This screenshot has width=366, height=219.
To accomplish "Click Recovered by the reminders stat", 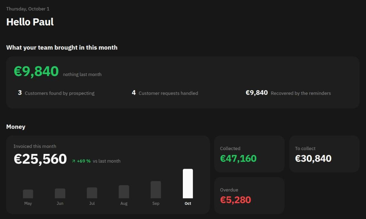I will 288,93.
